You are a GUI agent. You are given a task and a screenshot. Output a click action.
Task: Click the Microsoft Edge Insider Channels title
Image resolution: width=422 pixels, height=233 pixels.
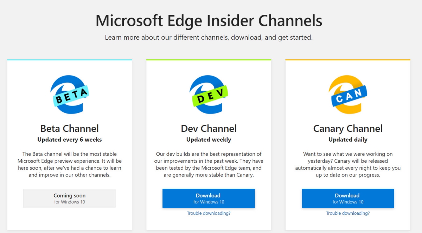[209, 21]
